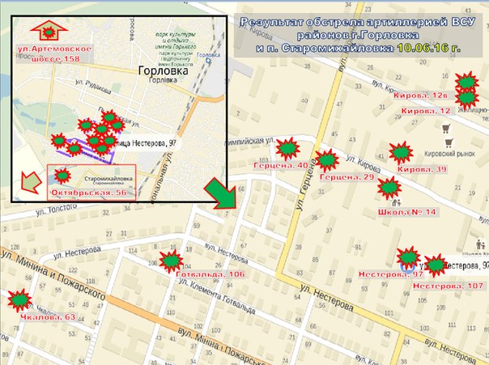Viewport: 489px width, 365px height.
Task: Click the Кировский рынок place label
Action: point(449,154)
